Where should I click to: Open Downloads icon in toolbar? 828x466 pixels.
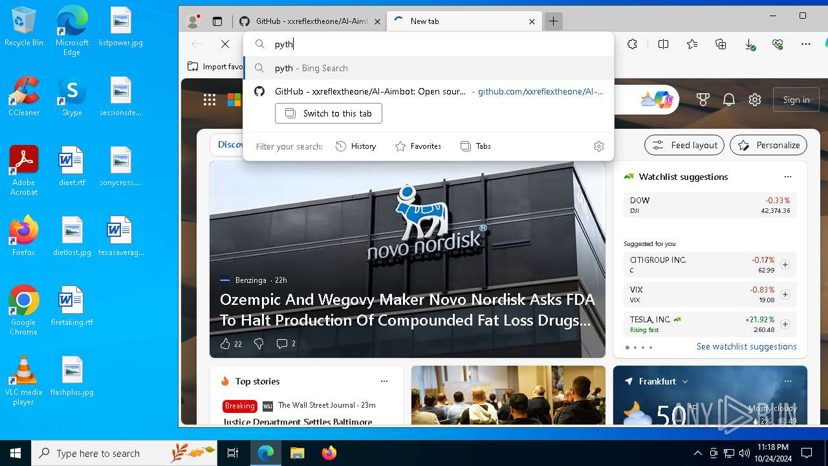click(750, 44)
